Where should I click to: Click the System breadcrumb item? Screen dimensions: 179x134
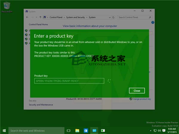pos(92,17)
